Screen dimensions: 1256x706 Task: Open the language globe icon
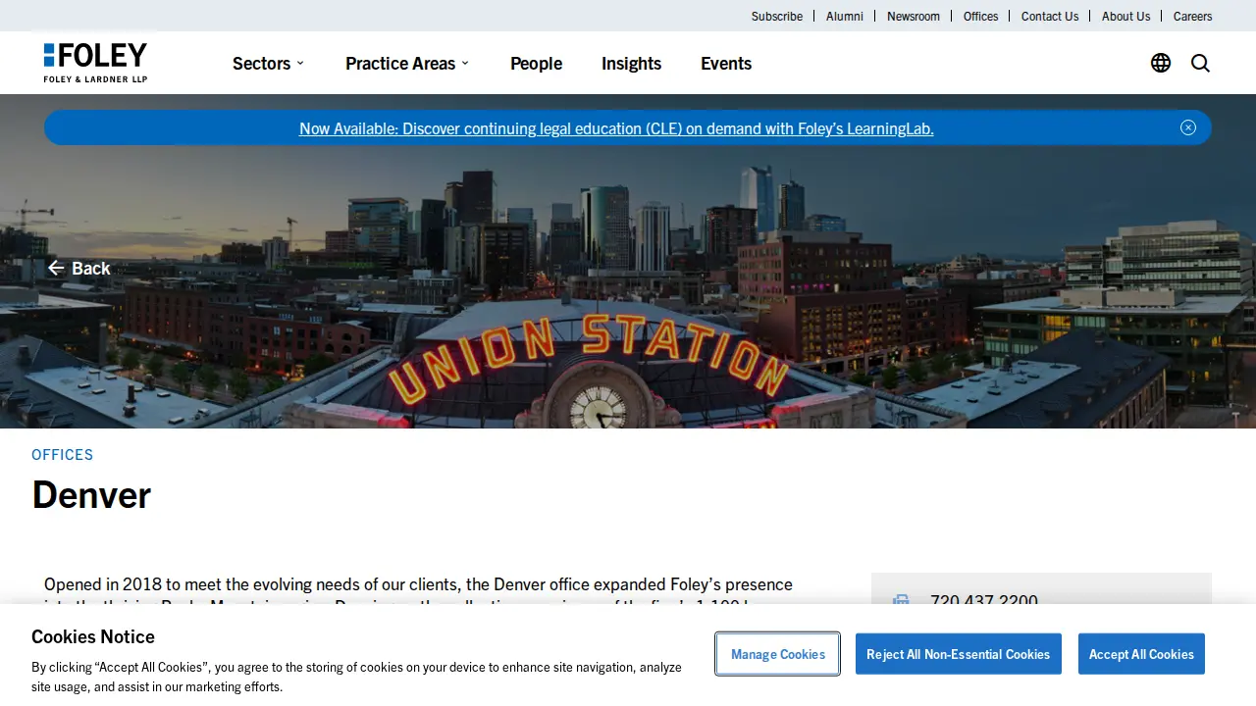1161,63
